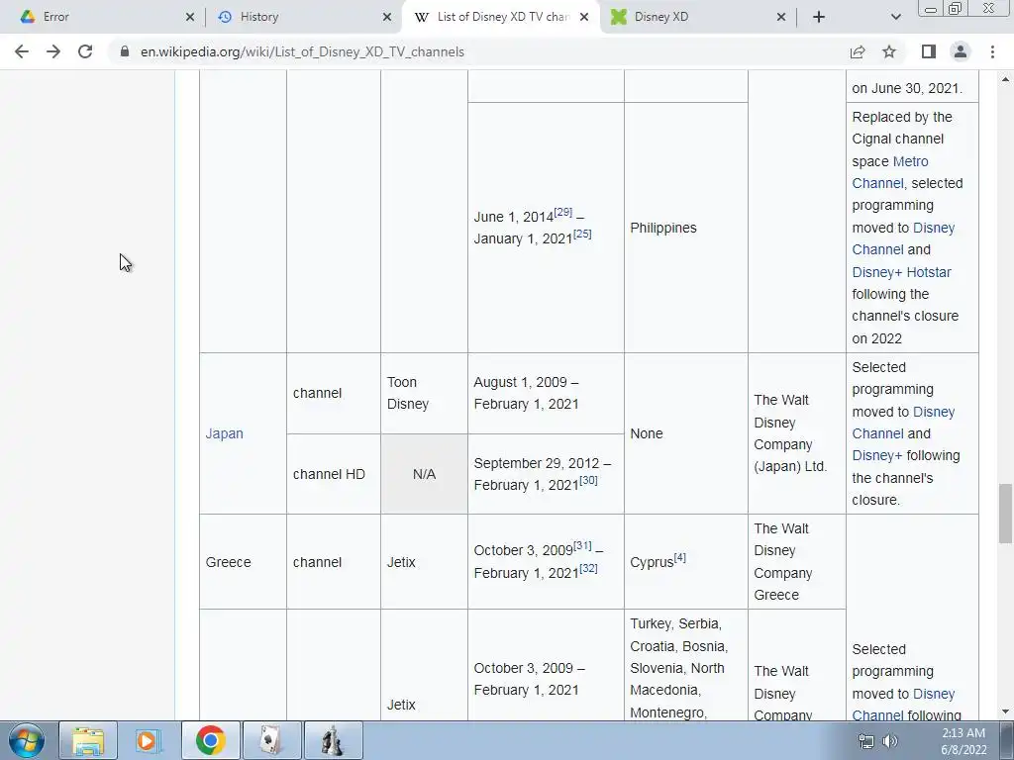Open the Disney+ Hotstar link

(901, 272)
